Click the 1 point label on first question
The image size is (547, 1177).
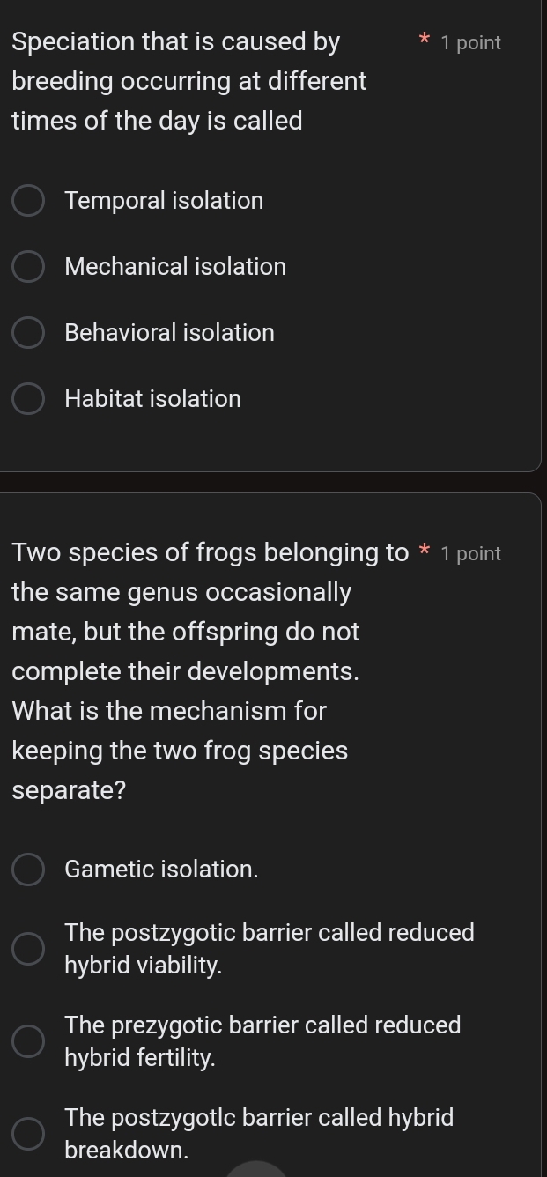(471, 42)
